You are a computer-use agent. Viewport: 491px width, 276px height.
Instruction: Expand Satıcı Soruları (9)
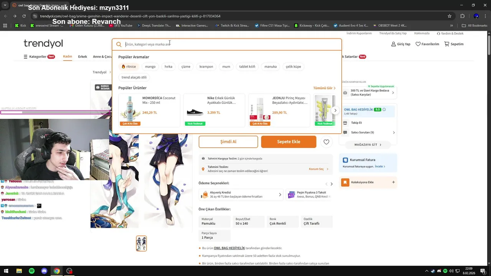[368, 133]
